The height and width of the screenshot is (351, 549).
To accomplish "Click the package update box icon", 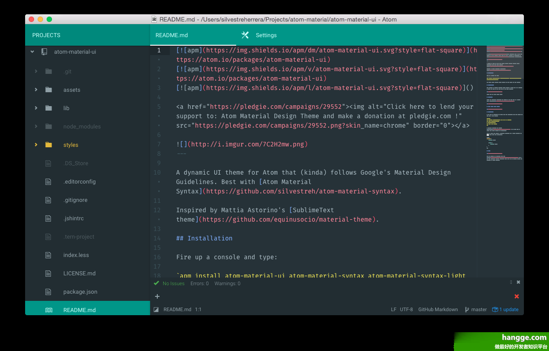I will [495, 309].
